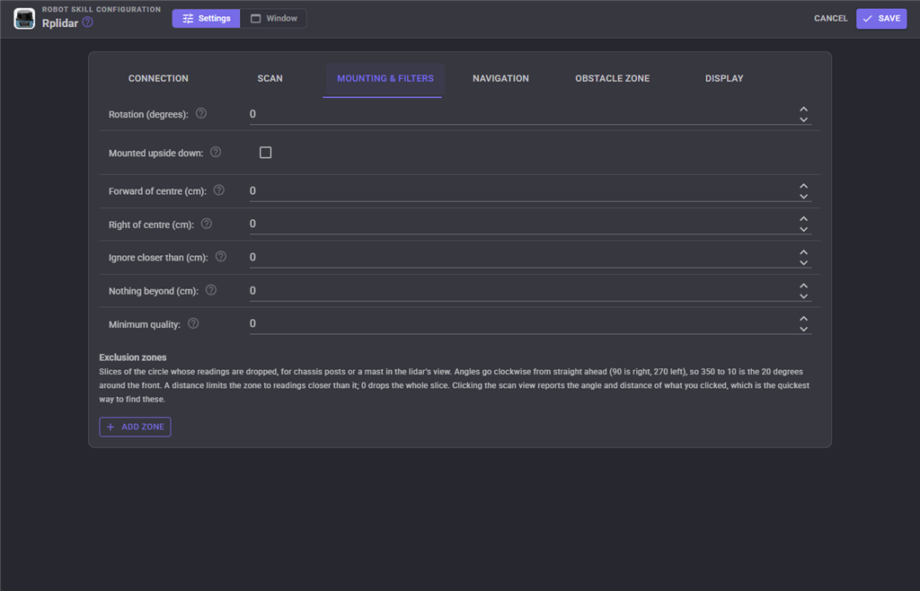
Task: Open the Obstacle Zone tab
Action: 613,78
